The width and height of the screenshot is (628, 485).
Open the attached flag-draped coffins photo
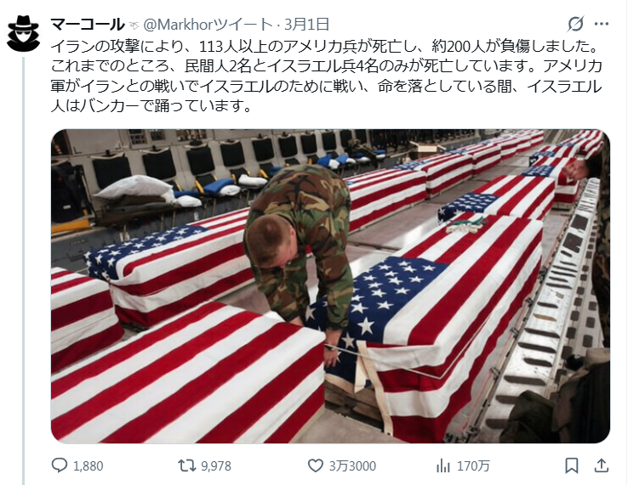tap(330, 286)
